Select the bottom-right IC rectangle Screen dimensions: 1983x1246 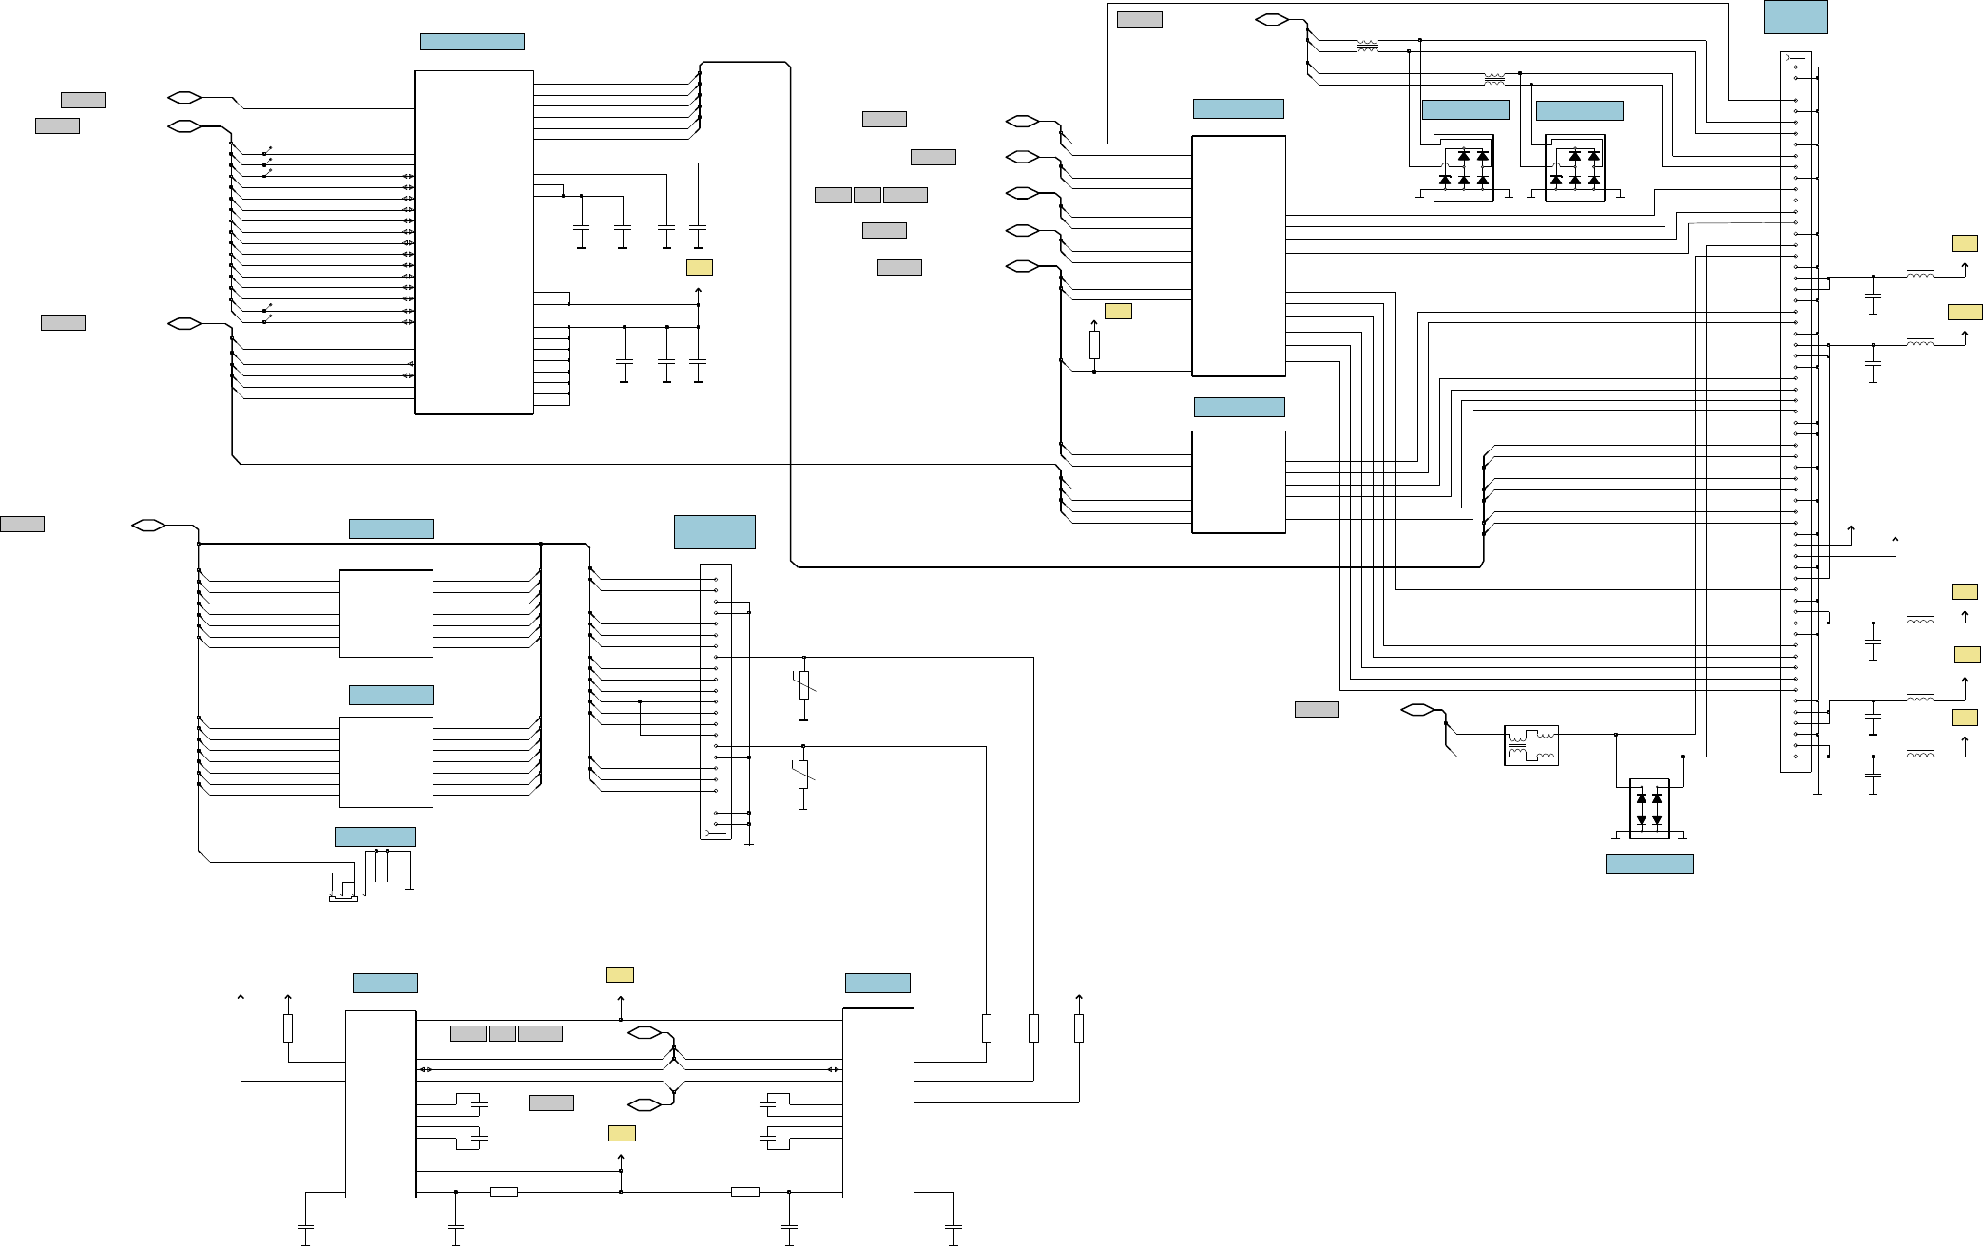[878, 1102]
